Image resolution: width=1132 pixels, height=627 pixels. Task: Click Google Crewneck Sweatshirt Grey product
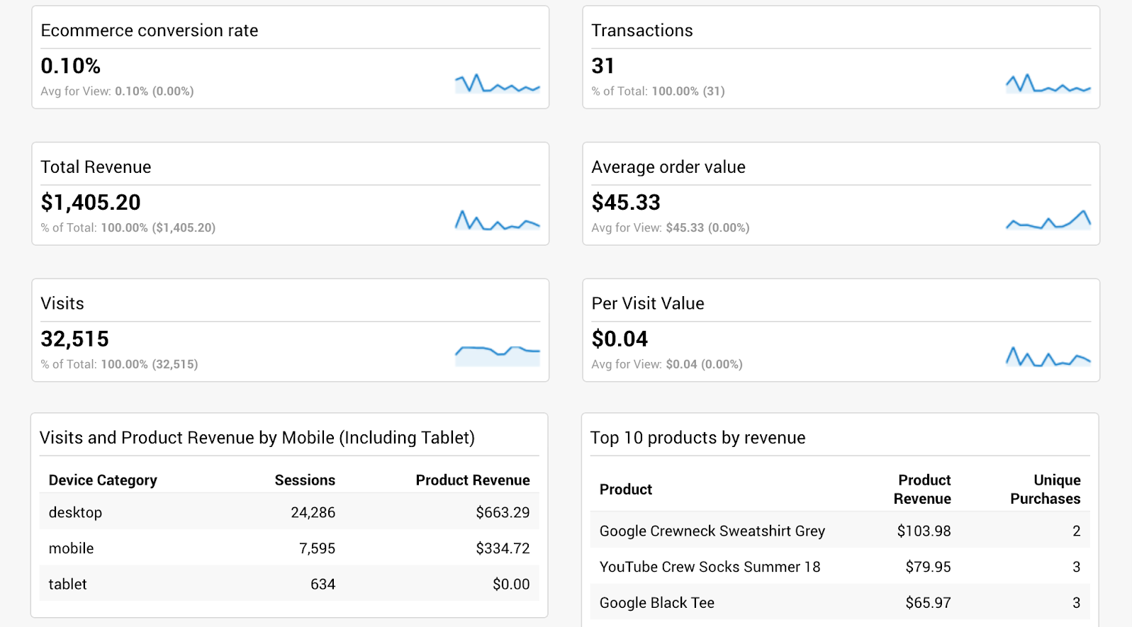coord(712,531)
